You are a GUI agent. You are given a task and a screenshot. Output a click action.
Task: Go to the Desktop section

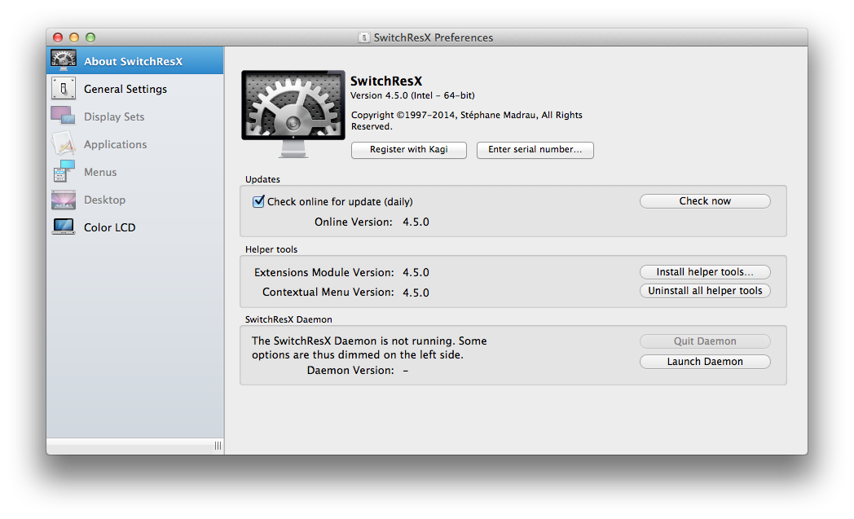pyautogui.click(x=135, y=200)
